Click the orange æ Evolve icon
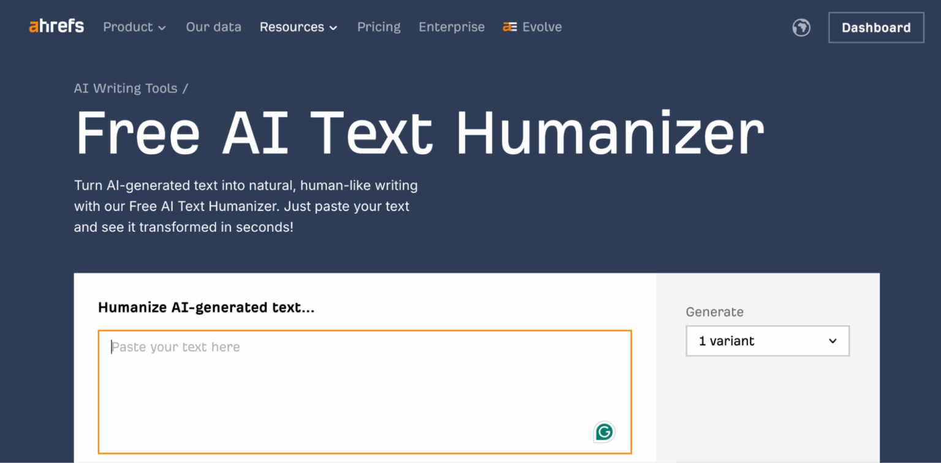Screen dimensions: 941x463 [x=508, y=27]
